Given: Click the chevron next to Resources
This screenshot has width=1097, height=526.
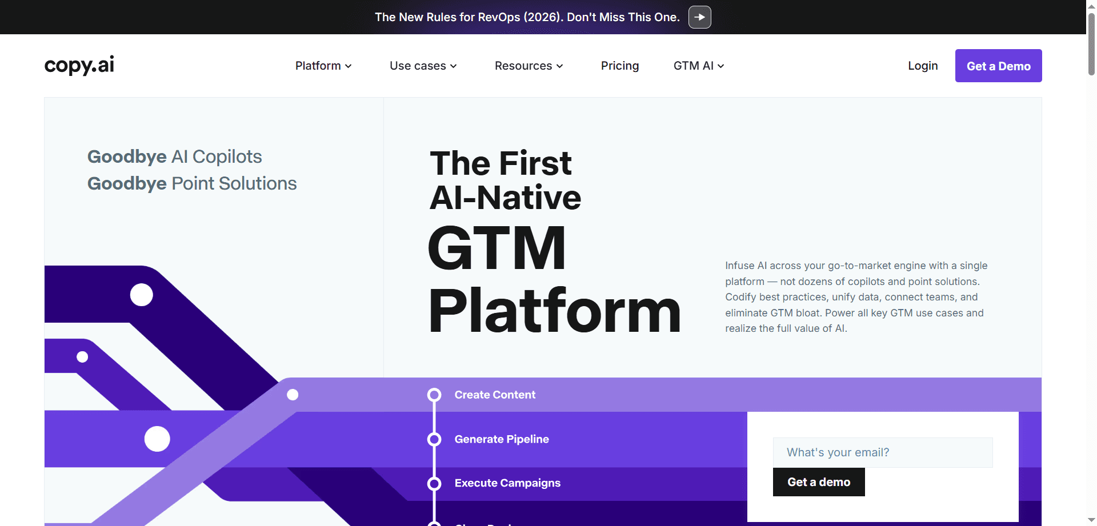Looking at the screenshot, I should coord(559,66).
